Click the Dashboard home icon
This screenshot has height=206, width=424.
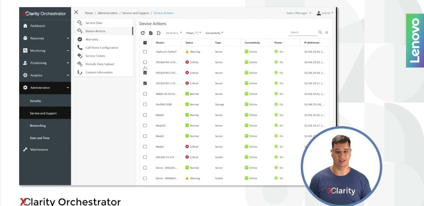25,26
